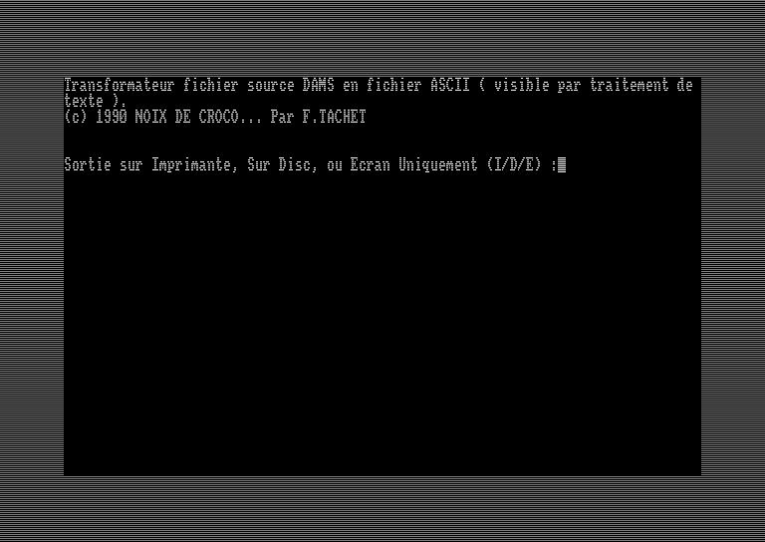This screenshot has width=765, height=542.
Task: Click the empty black screen area below the prompt
Action: [x=382, y=322]
